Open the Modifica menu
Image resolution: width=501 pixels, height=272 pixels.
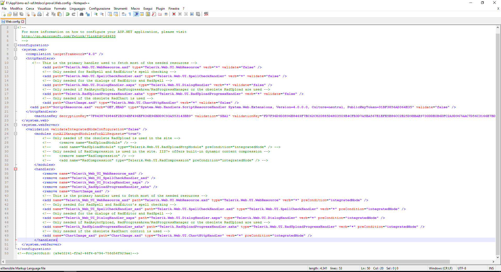pos(16,9)
